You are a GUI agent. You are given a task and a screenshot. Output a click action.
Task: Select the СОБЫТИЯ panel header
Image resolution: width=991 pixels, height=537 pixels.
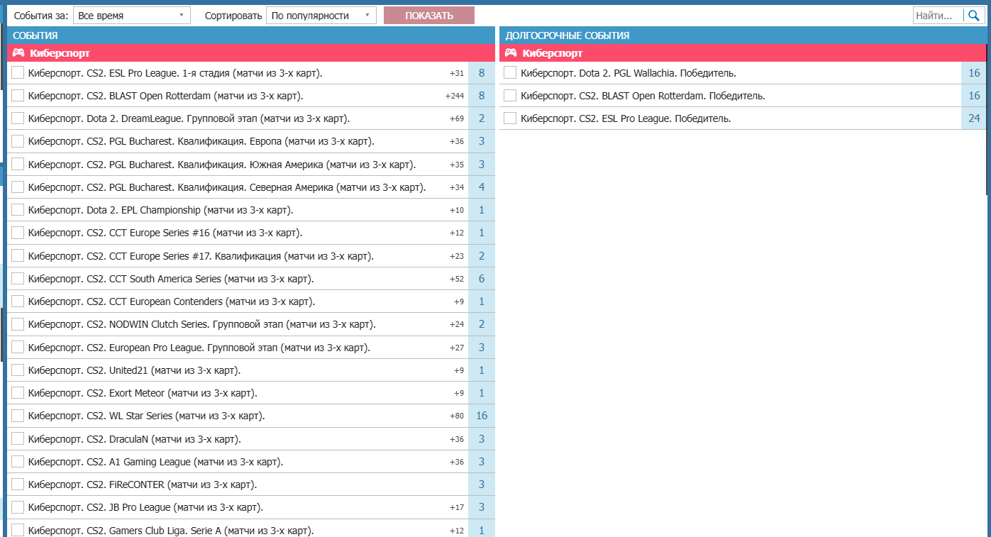click(x=35, y=35)
